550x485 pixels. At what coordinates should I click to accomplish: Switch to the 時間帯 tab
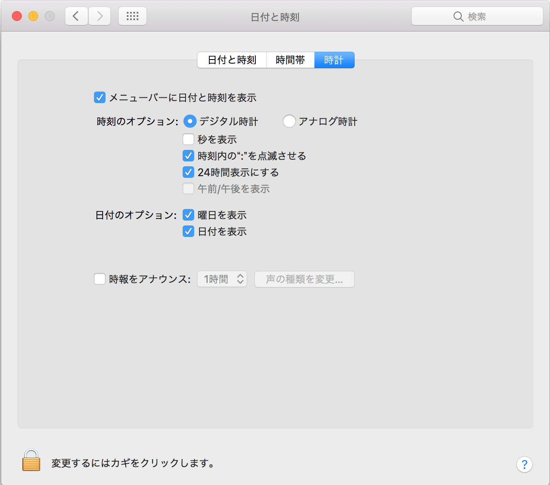tap(290, 60)
